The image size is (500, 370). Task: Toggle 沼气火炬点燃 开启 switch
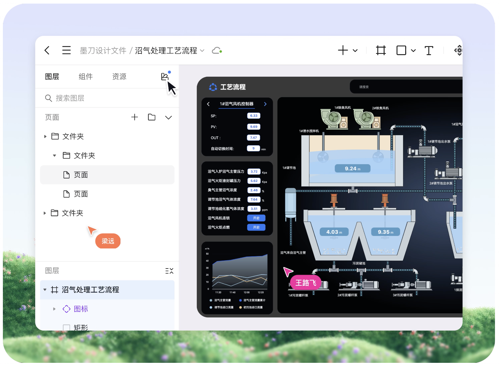pyautogui.click(x=256, y=227)
